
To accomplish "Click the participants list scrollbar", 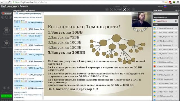I will [x=179, y=32].
